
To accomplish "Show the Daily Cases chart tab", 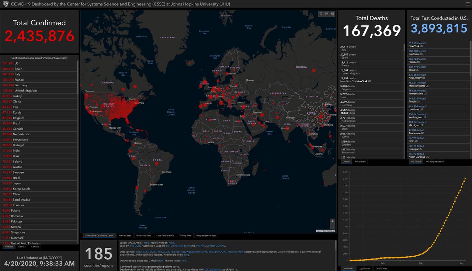I will coord(381,268).
